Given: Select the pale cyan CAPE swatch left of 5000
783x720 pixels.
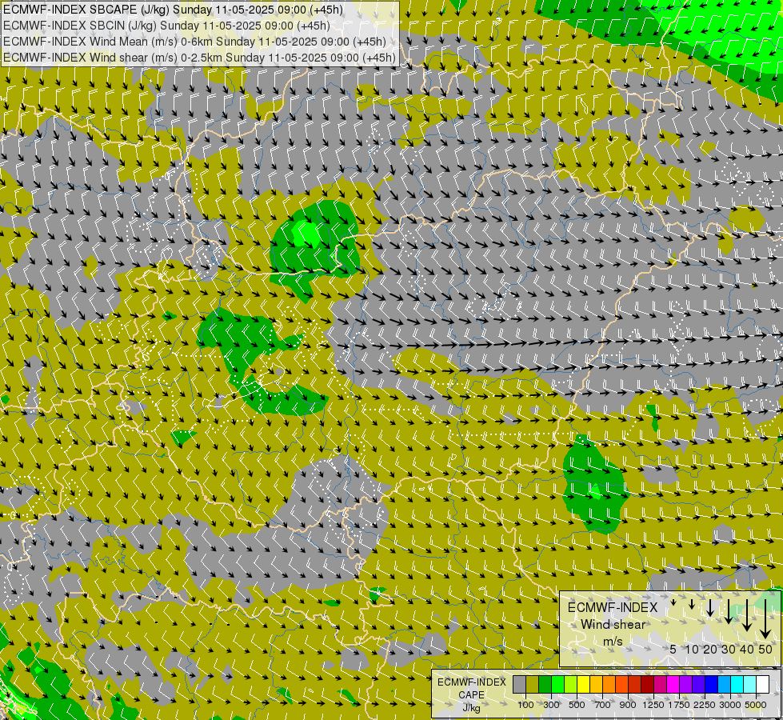Looking at the screenshot, I should (749, 684).
